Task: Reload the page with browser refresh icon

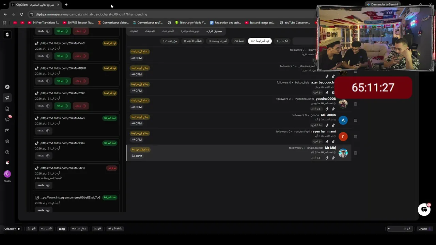Action: click(x=21, y=14)
